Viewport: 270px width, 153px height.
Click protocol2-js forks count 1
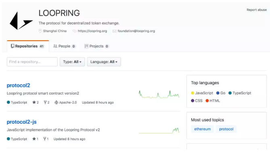click(x=48, y=139)
